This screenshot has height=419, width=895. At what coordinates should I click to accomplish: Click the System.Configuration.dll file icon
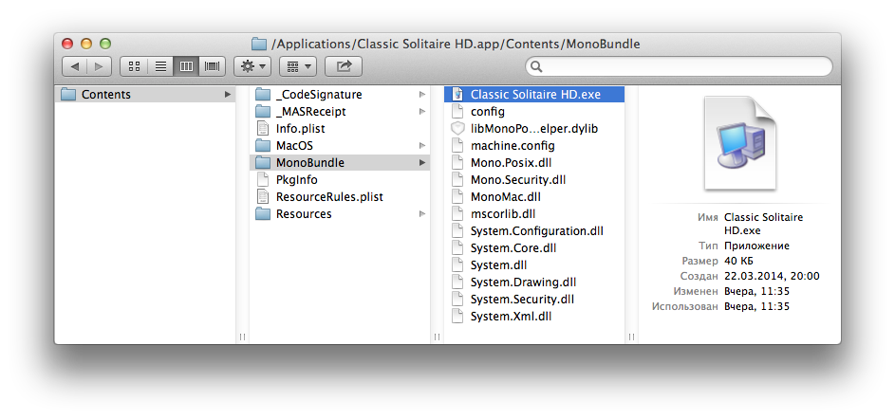click(457, 231)
